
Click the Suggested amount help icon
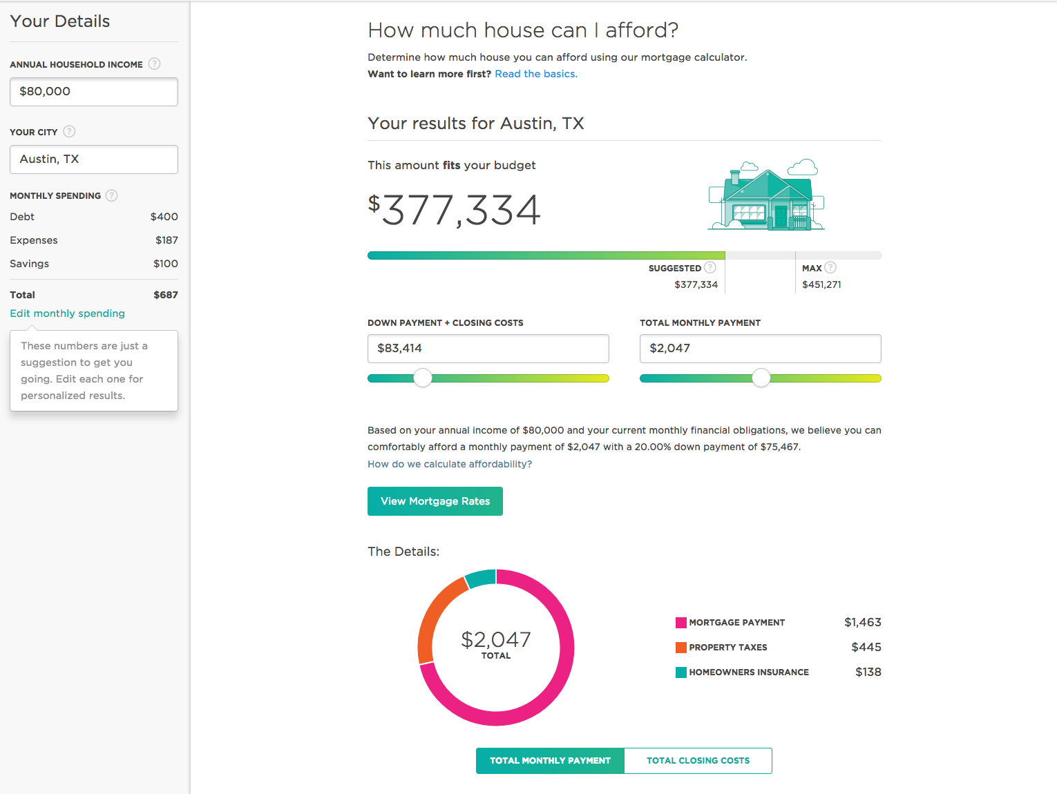[710, 268]
